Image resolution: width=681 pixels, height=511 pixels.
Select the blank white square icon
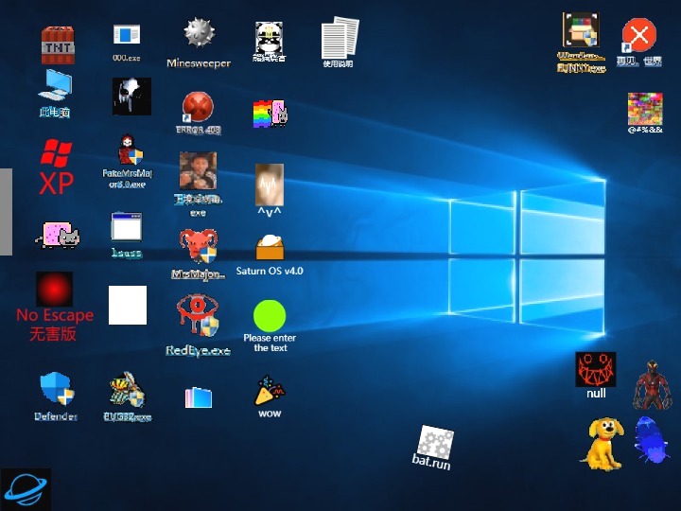(x=128, y=305)
